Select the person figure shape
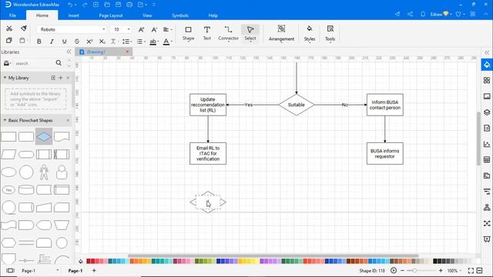 pyautogui.click(x=44, y=172)
